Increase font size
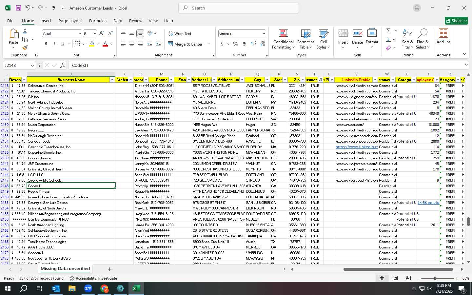 point(102,33)
